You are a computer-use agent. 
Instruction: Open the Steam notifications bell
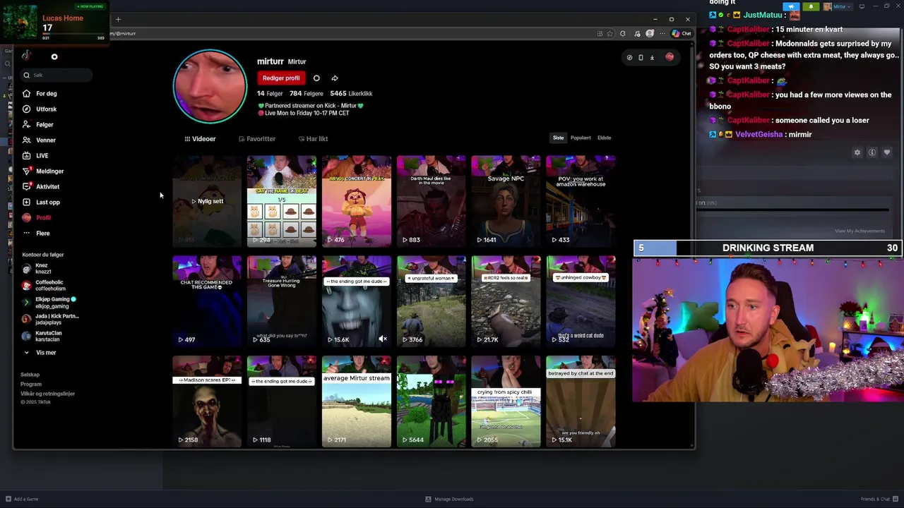(x=811, y=6)
